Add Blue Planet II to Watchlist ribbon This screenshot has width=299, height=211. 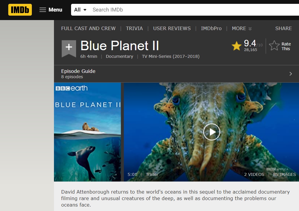(69, 48)
